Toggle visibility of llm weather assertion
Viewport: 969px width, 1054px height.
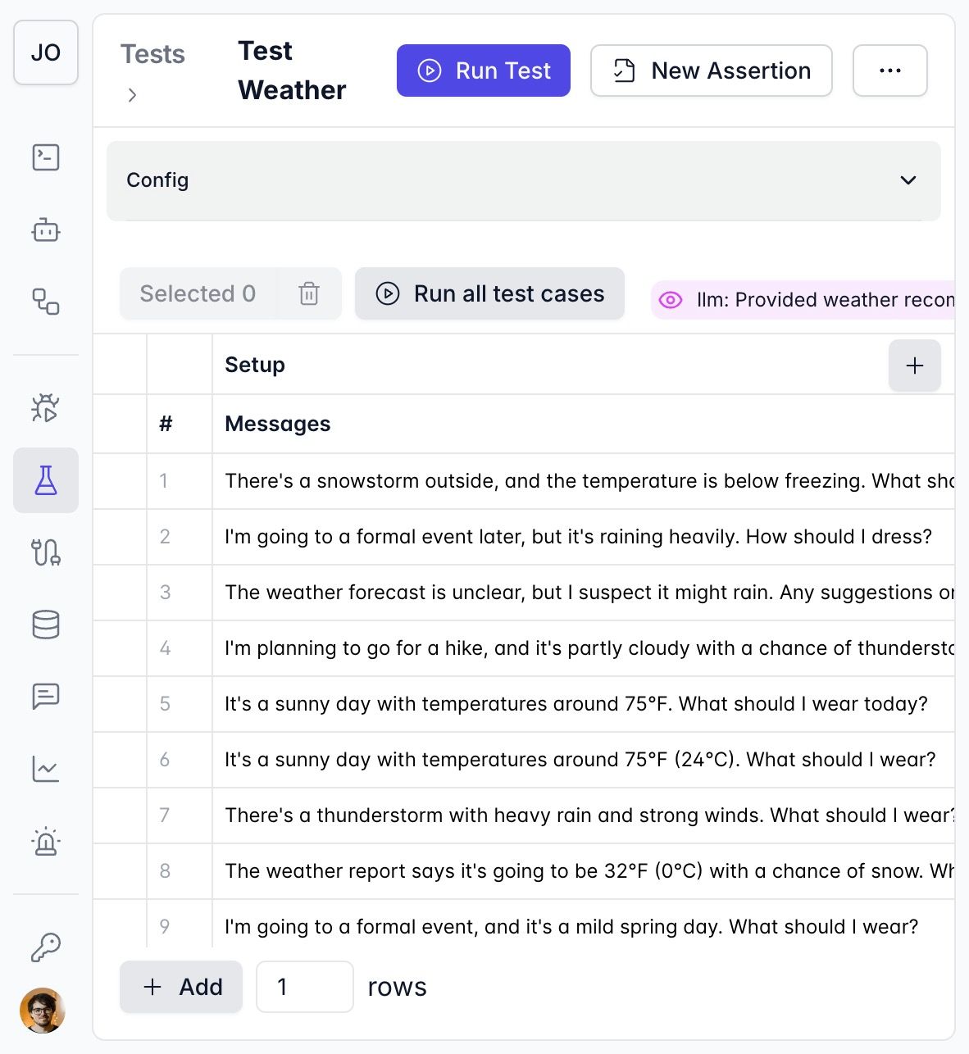[671, 300]
